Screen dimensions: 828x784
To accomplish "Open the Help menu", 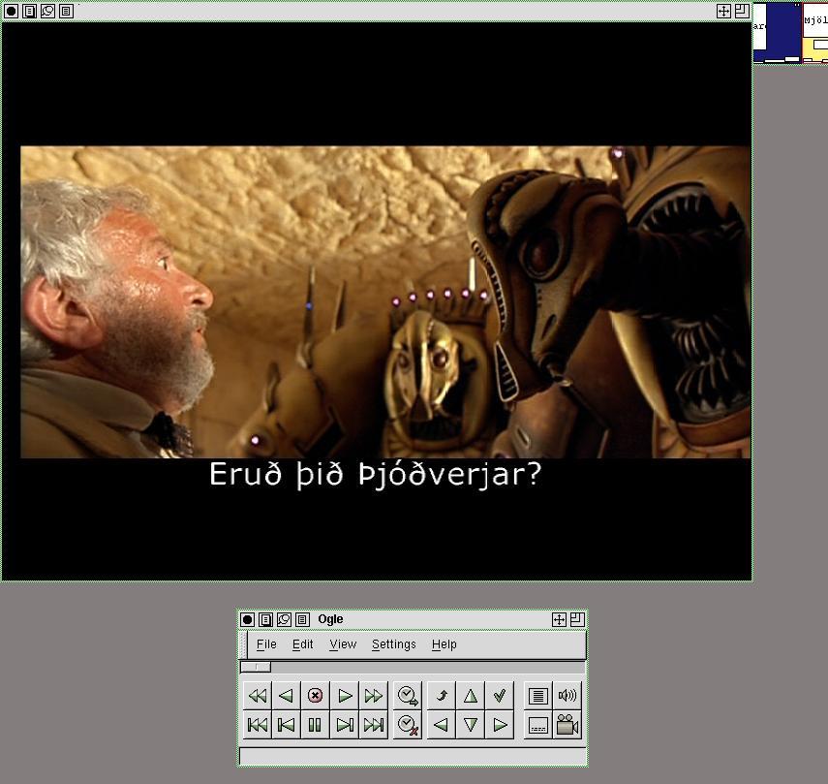I will pos(445,644).
